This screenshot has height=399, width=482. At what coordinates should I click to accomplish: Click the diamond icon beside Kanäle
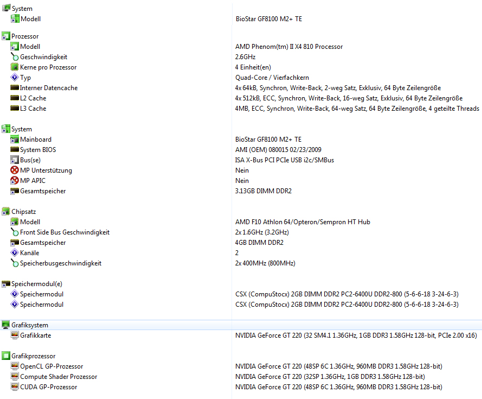point(15,252)
